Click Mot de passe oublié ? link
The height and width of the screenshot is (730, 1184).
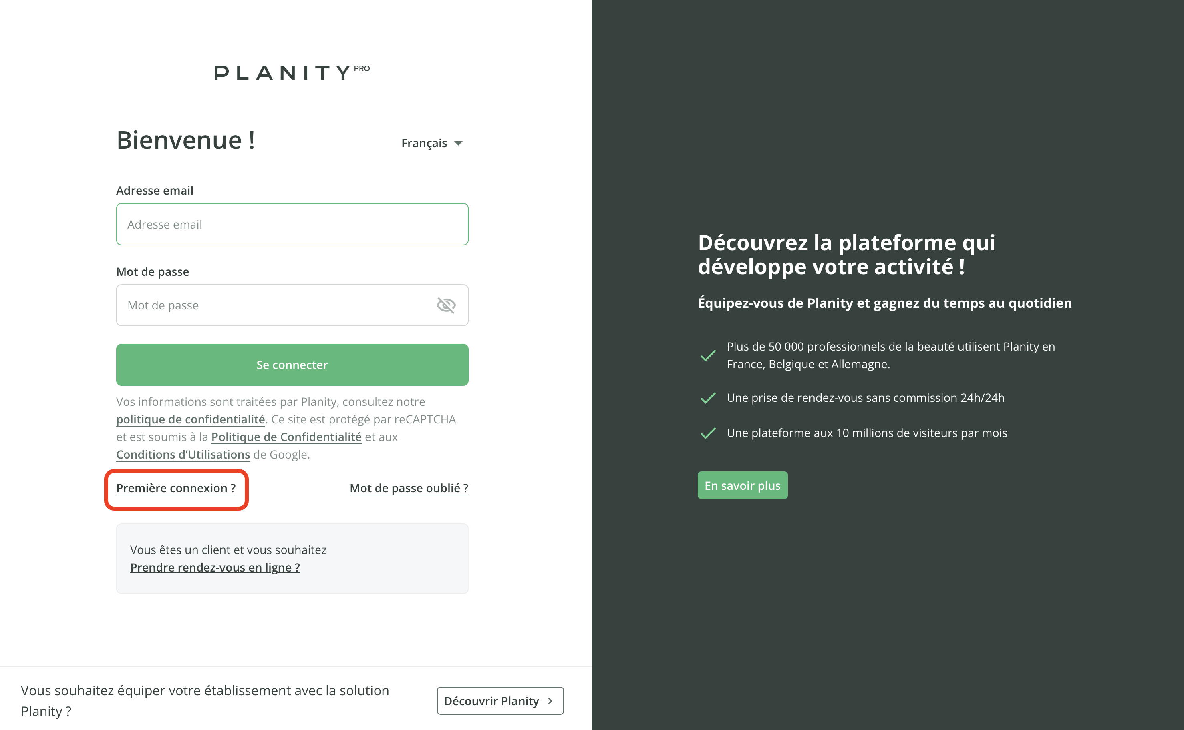point(409,488)
